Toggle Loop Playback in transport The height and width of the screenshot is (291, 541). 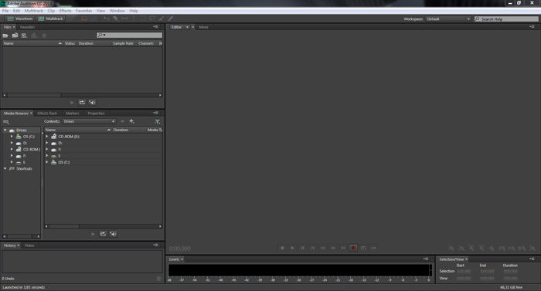click(x=363, y=248)
